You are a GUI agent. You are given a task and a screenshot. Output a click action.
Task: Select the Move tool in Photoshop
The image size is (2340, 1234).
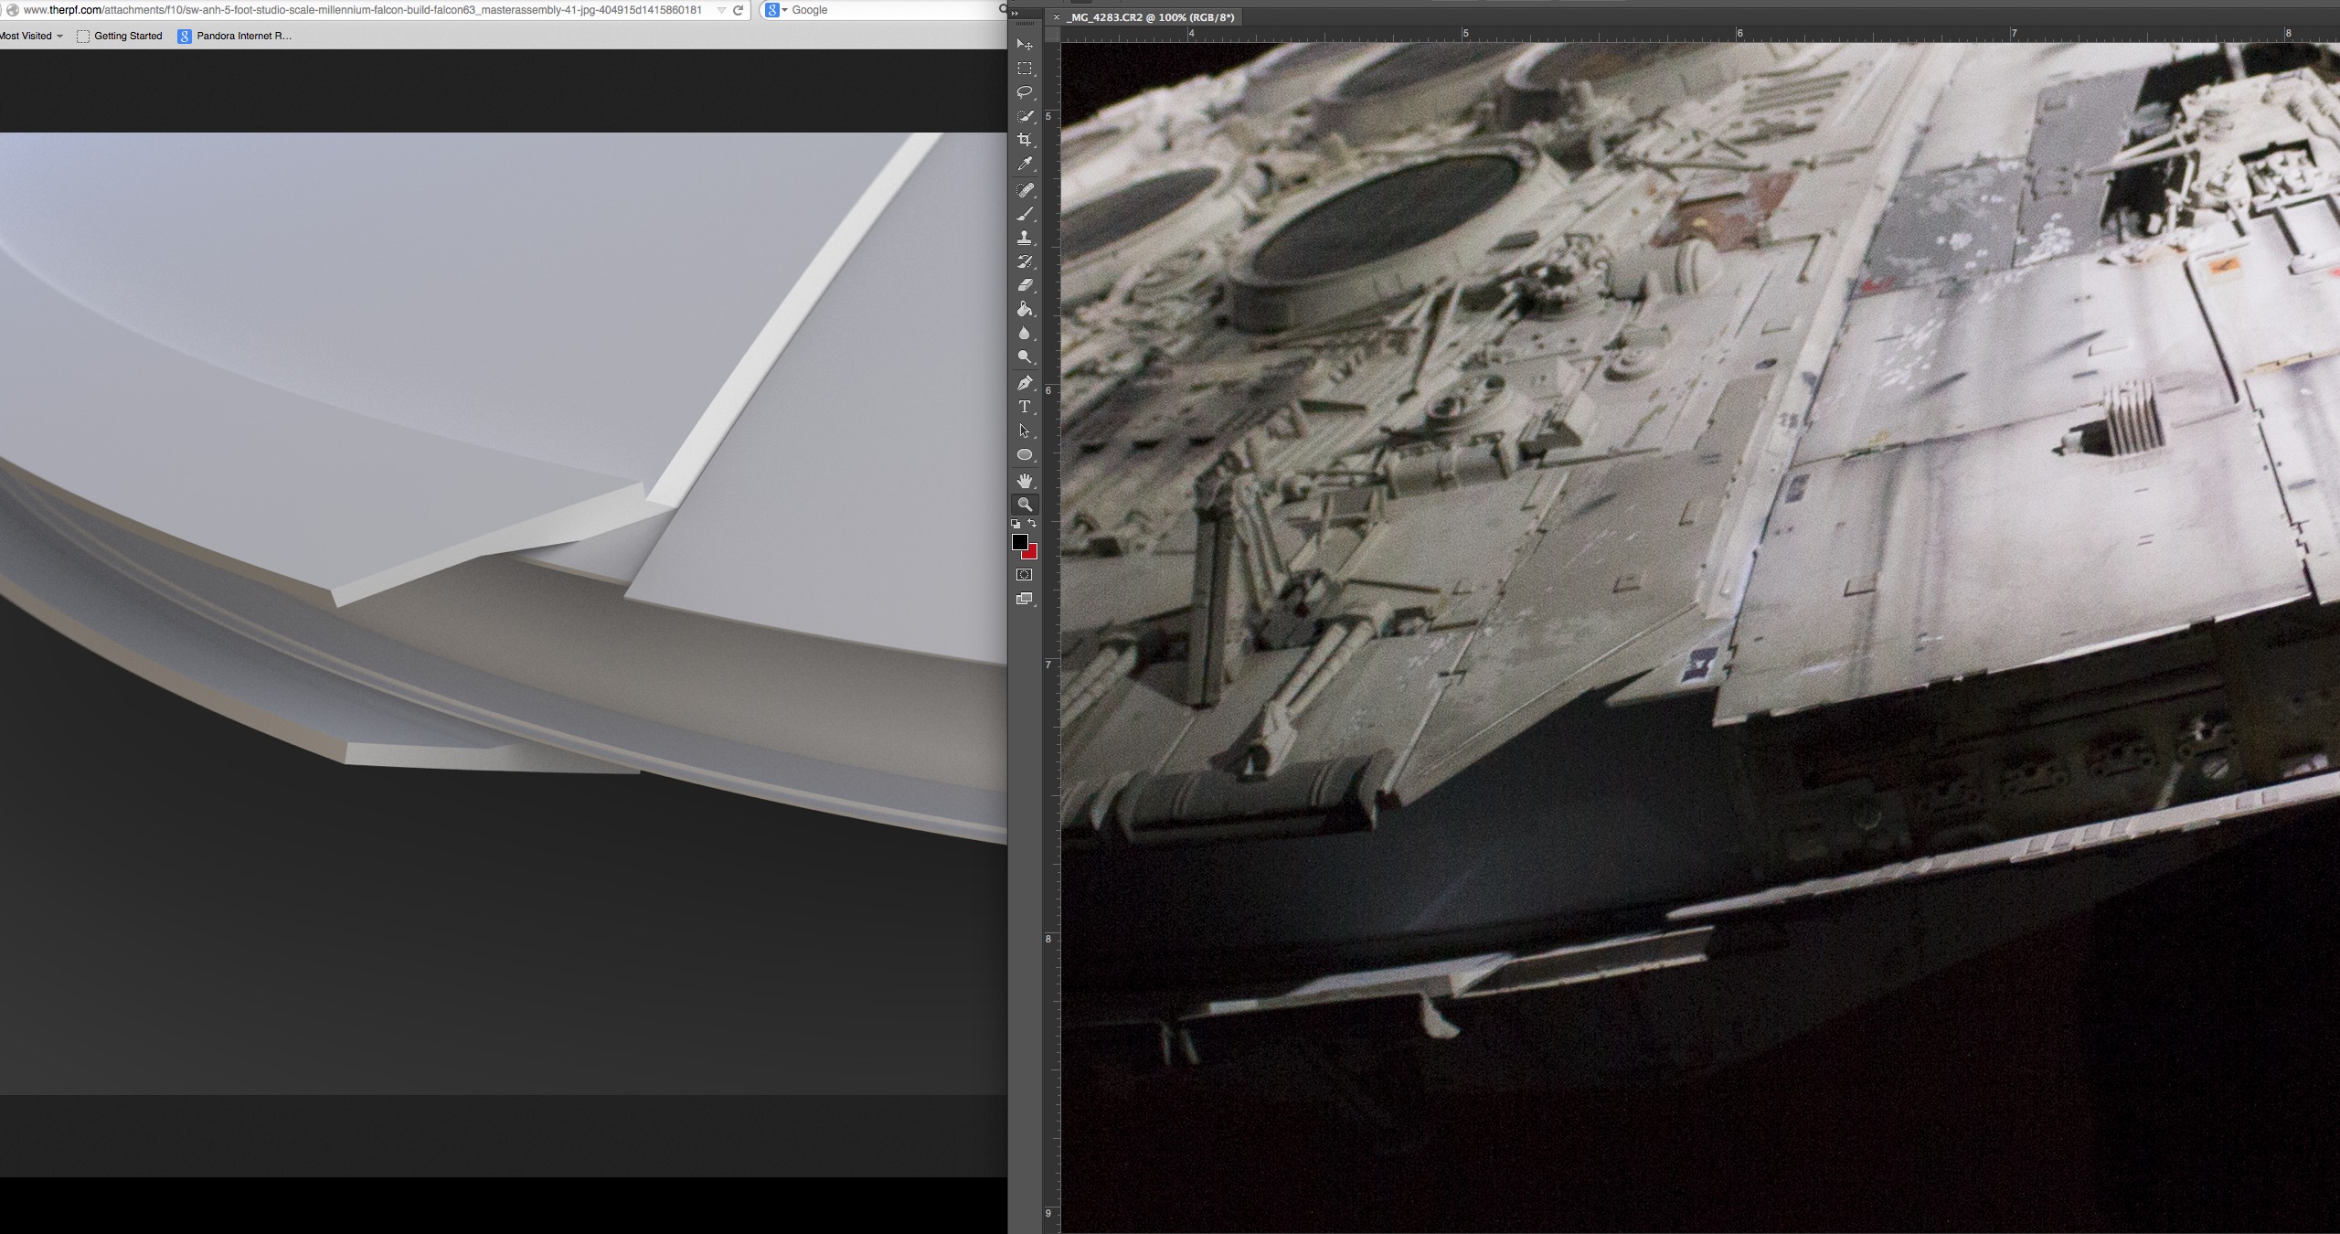coord(1025,45)
